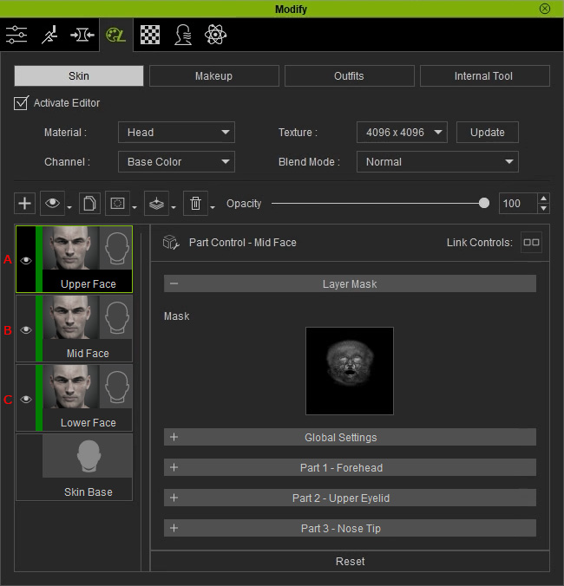Click the atom physics tab icon
The height and width of the screenshot is (586, 564).
pos(215,36)
